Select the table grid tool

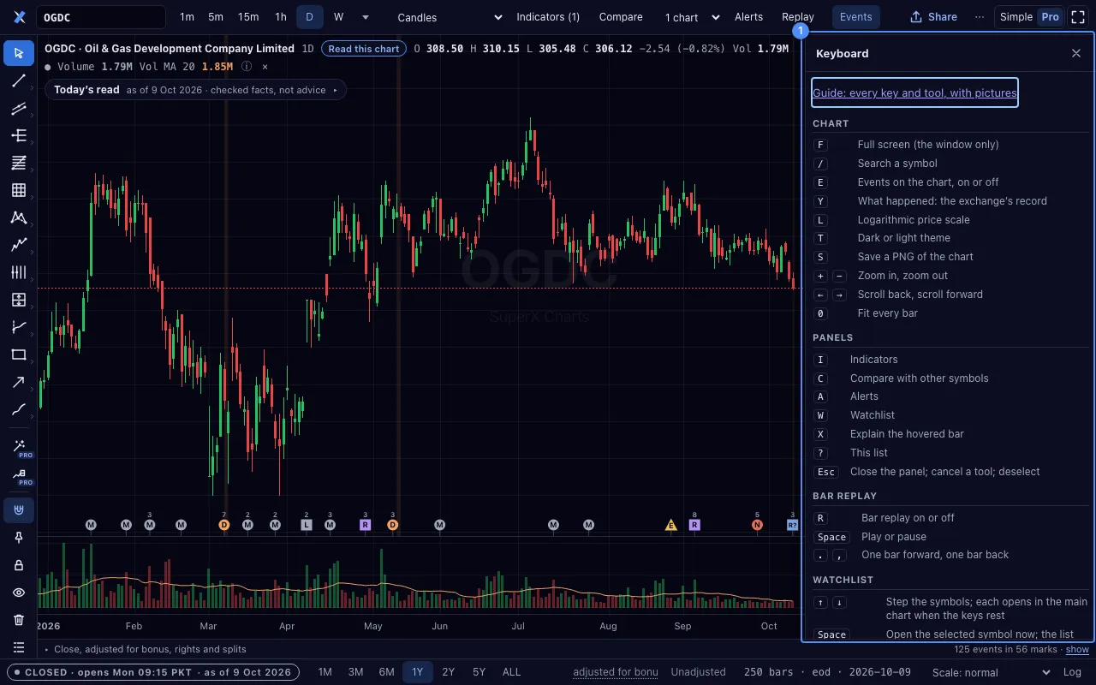tap(19, 190)
